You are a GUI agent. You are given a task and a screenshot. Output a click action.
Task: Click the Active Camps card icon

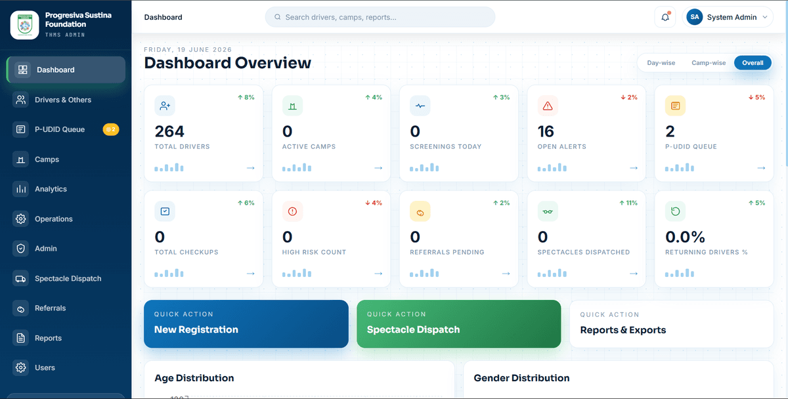click(x=292, y=106)
